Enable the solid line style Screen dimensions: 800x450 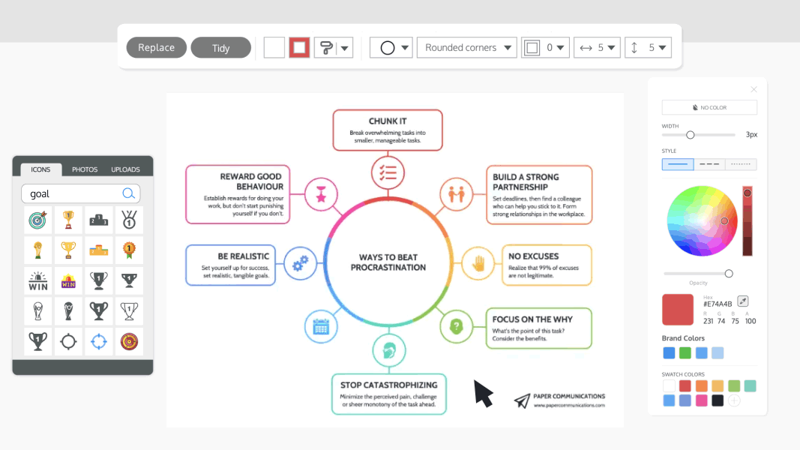click(x=677, y=164)
